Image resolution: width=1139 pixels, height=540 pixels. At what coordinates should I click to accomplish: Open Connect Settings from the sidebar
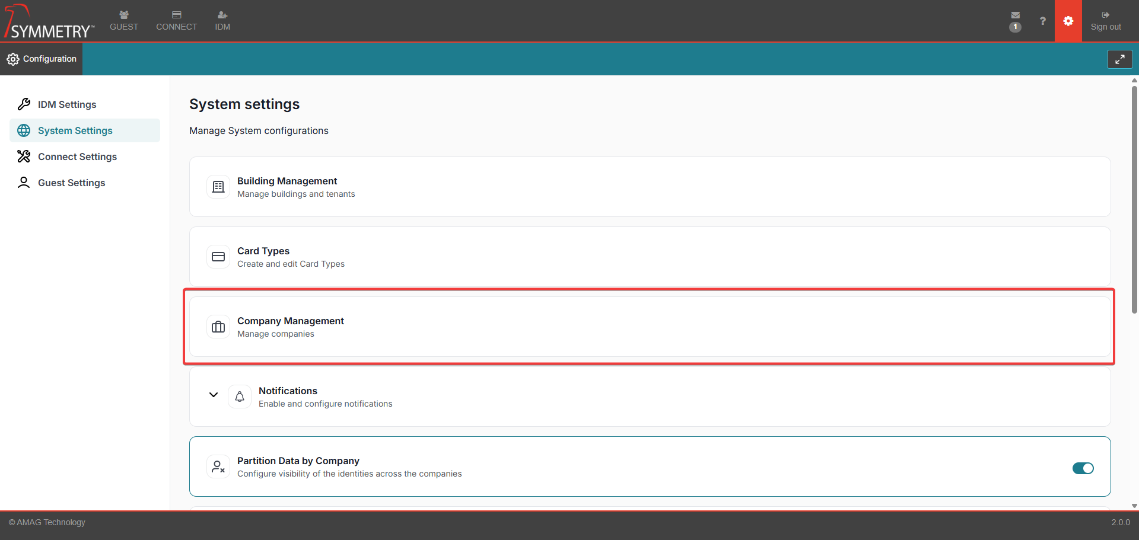(77, 156)
